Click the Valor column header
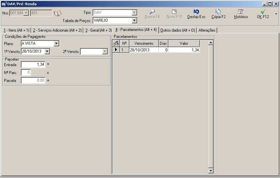The height and width of the screenshot is (178, 280). point(184,43)
